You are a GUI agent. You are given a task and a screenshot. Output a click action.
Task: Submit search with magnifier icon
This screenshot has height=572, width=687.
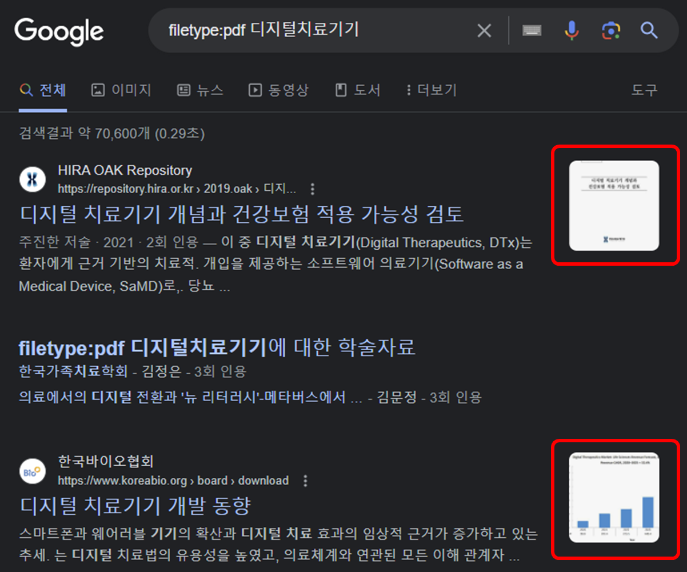[x=649, y=30]
